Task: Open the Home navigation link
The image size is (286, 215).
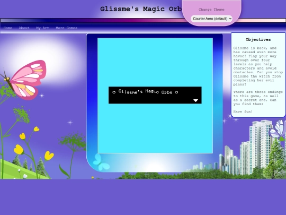Action: coord(7,28)
